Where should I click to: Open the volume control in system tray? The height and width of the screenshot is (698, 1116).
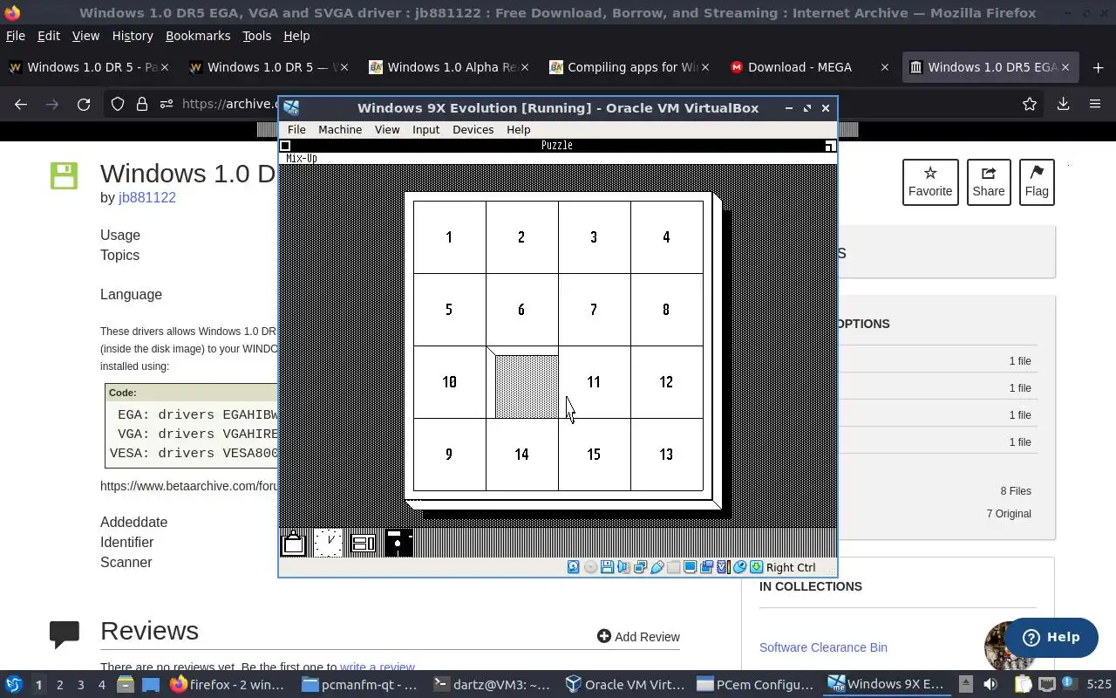pyautogui.click(x=990, y=684)
